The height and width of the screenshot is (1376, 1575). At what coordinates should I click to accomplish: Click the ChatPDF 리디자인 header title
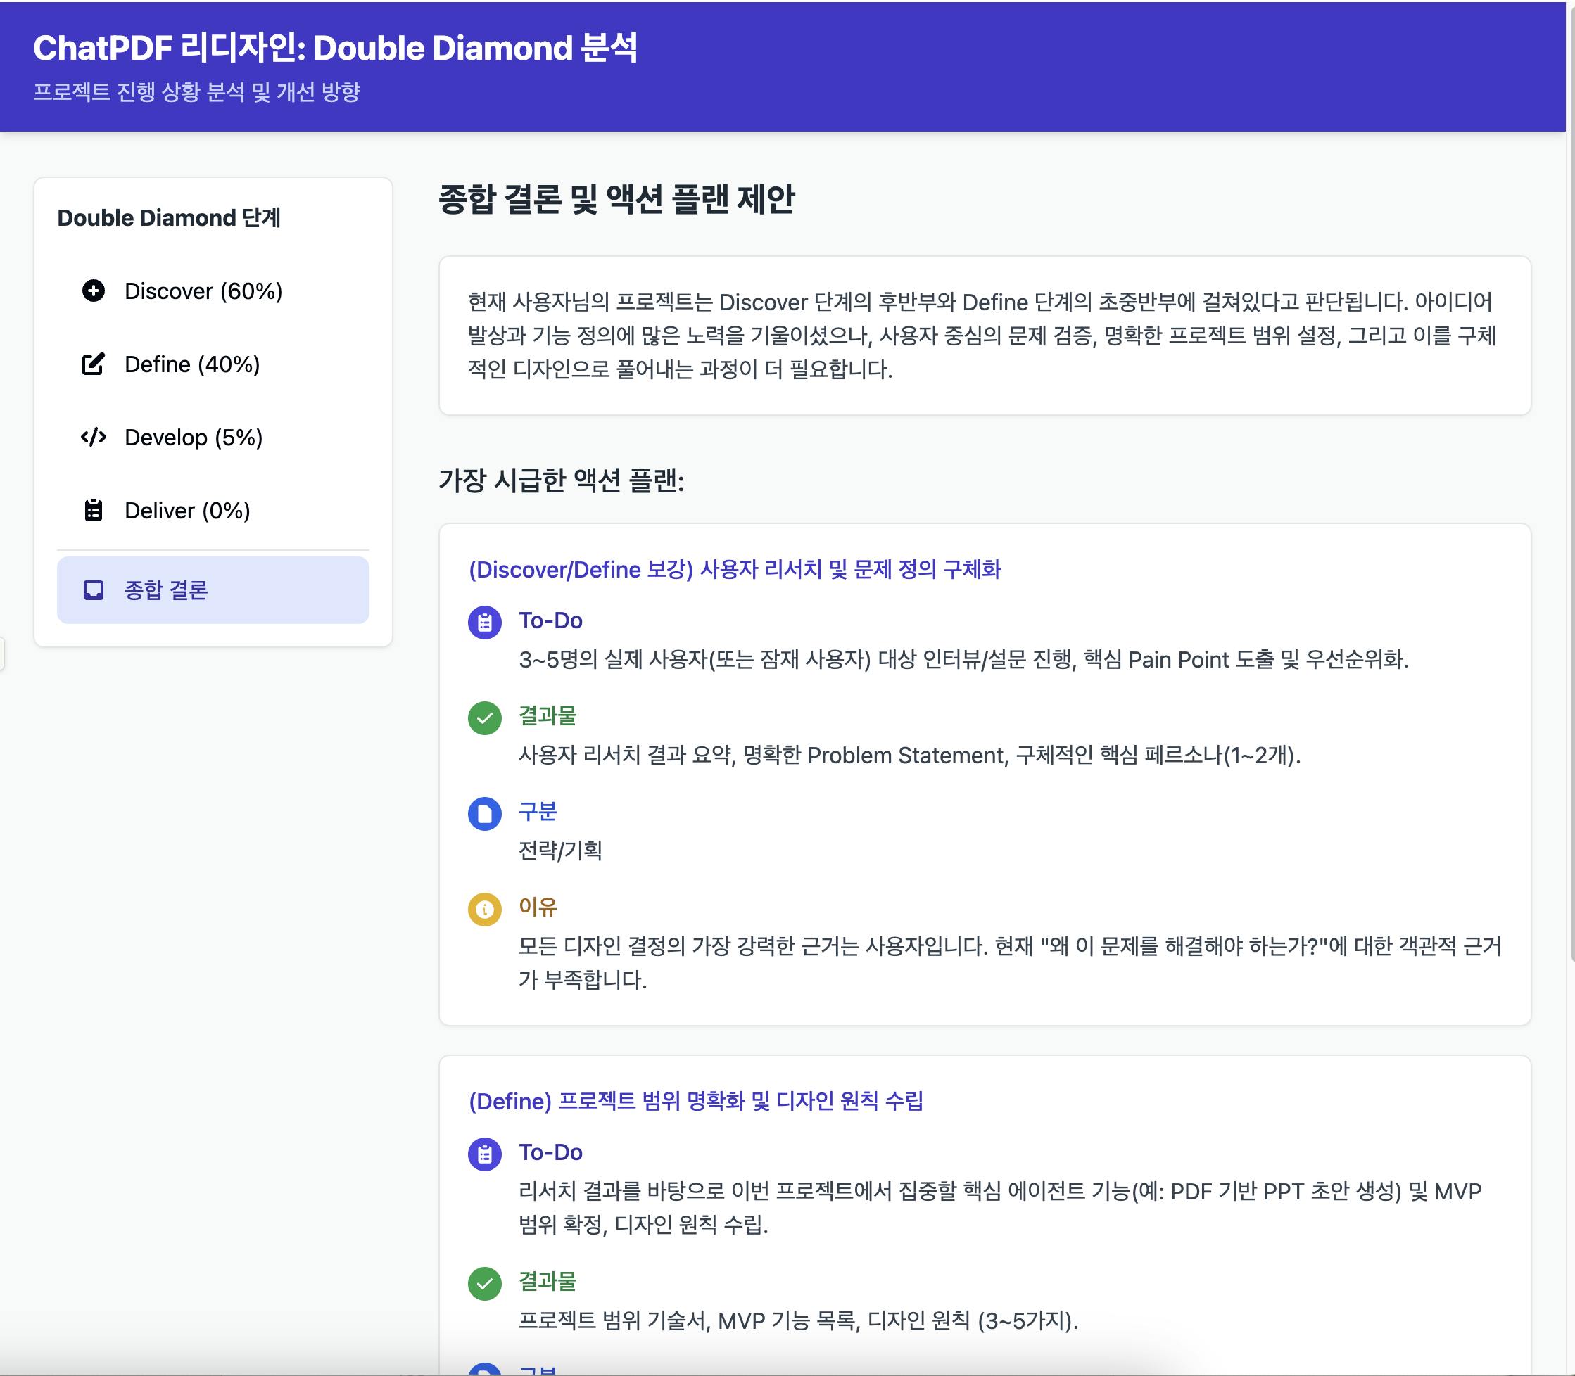tap(335, 48)
